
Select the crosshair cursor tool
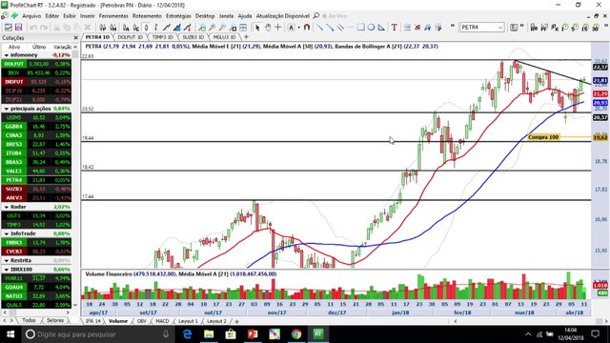[x=278, y=28]
